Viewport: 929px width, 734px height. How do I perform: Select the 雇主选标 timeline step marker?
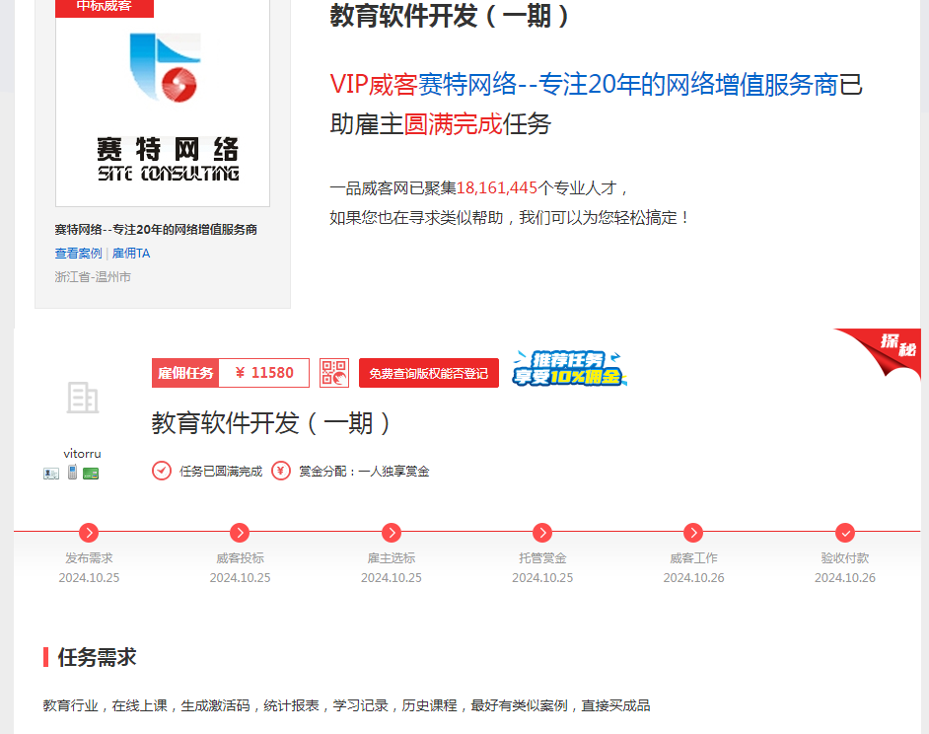click(392, 533)
